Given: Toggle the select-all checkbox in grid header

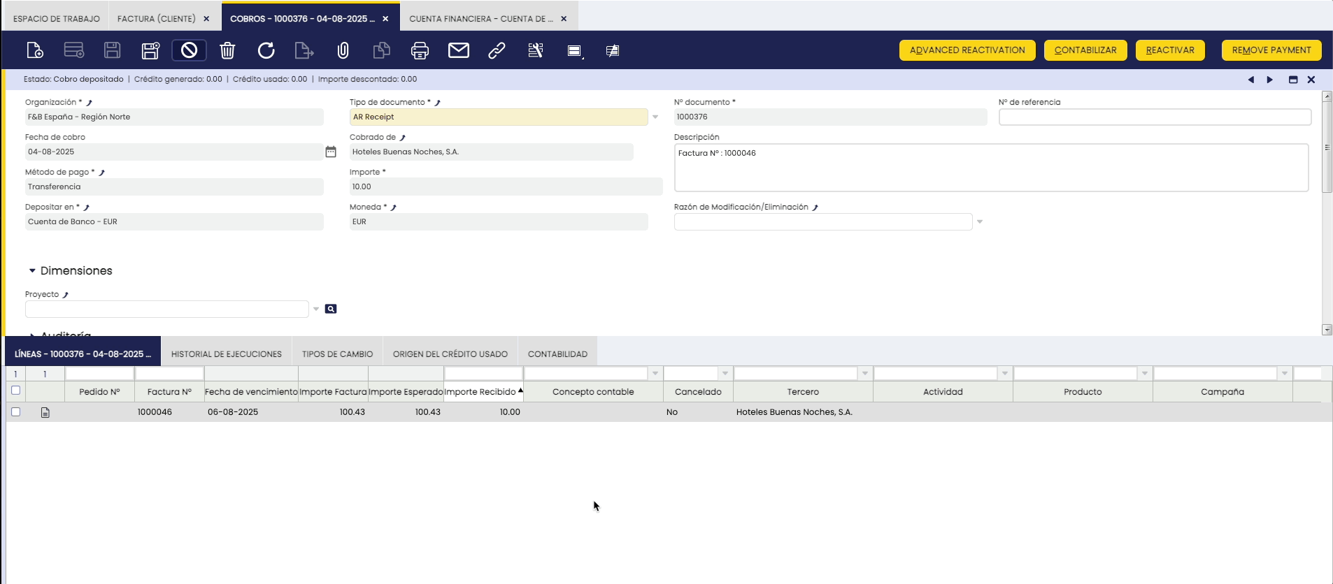Looking at the screenshot, I should 16,390.
